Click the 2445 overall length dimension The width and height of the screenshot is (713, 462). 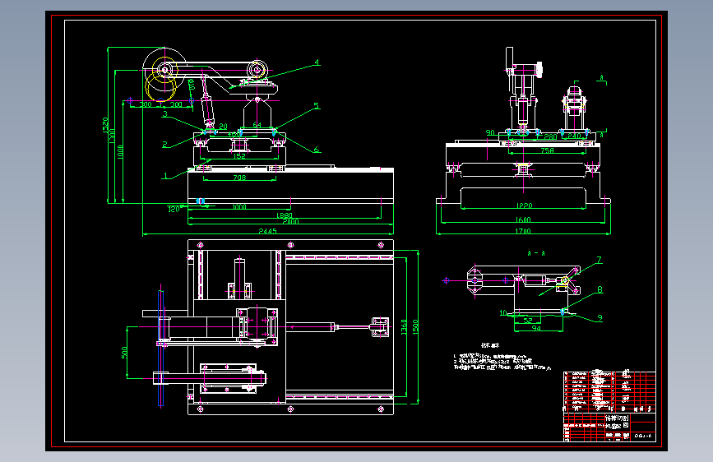[x=267, y=231]
